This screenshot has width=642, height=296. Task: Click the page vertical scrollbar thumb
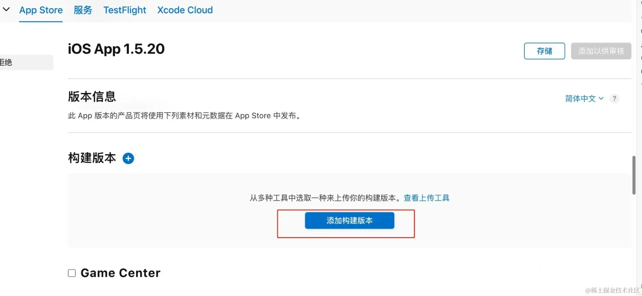pyautogui.click(x=634, y=175)
